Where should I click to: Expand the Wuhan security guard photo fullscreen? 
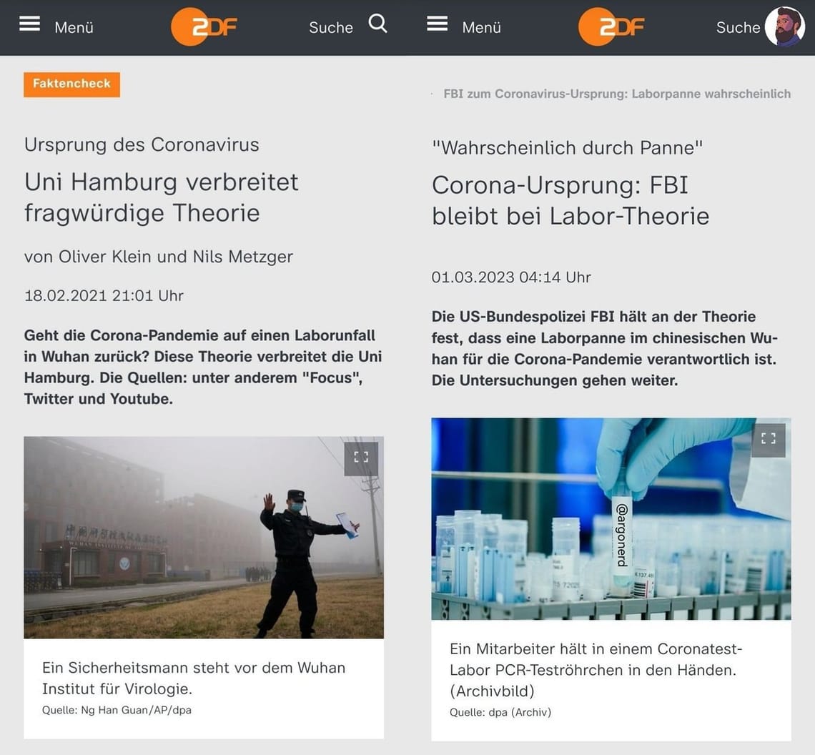coord(362,458)
